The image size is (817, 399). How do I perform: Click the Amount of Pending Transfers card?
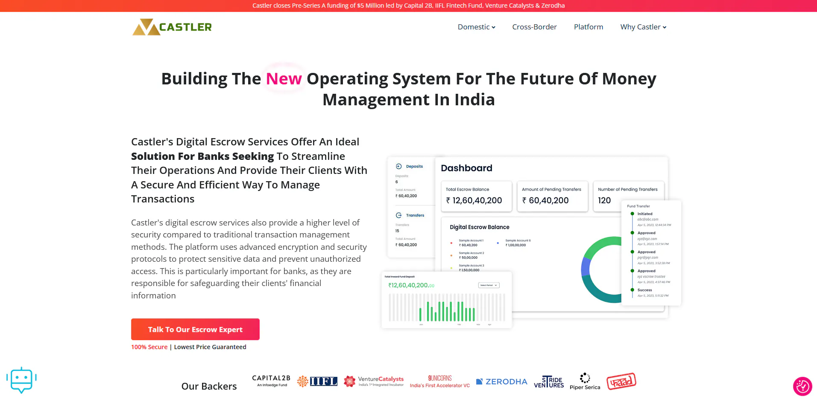tap(552, 196)
